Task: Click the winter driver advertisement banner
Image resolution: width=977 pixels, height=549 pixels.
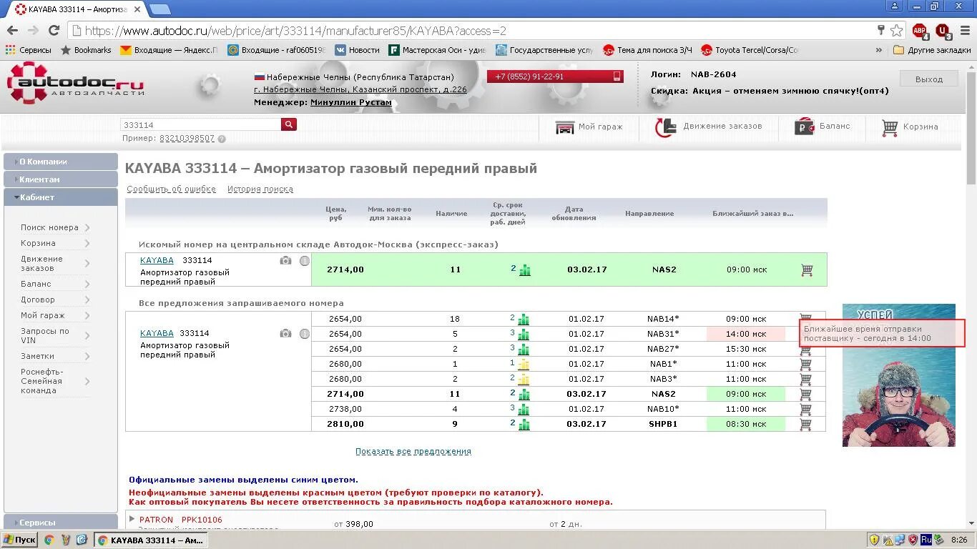Action: [x=898, y=375]
